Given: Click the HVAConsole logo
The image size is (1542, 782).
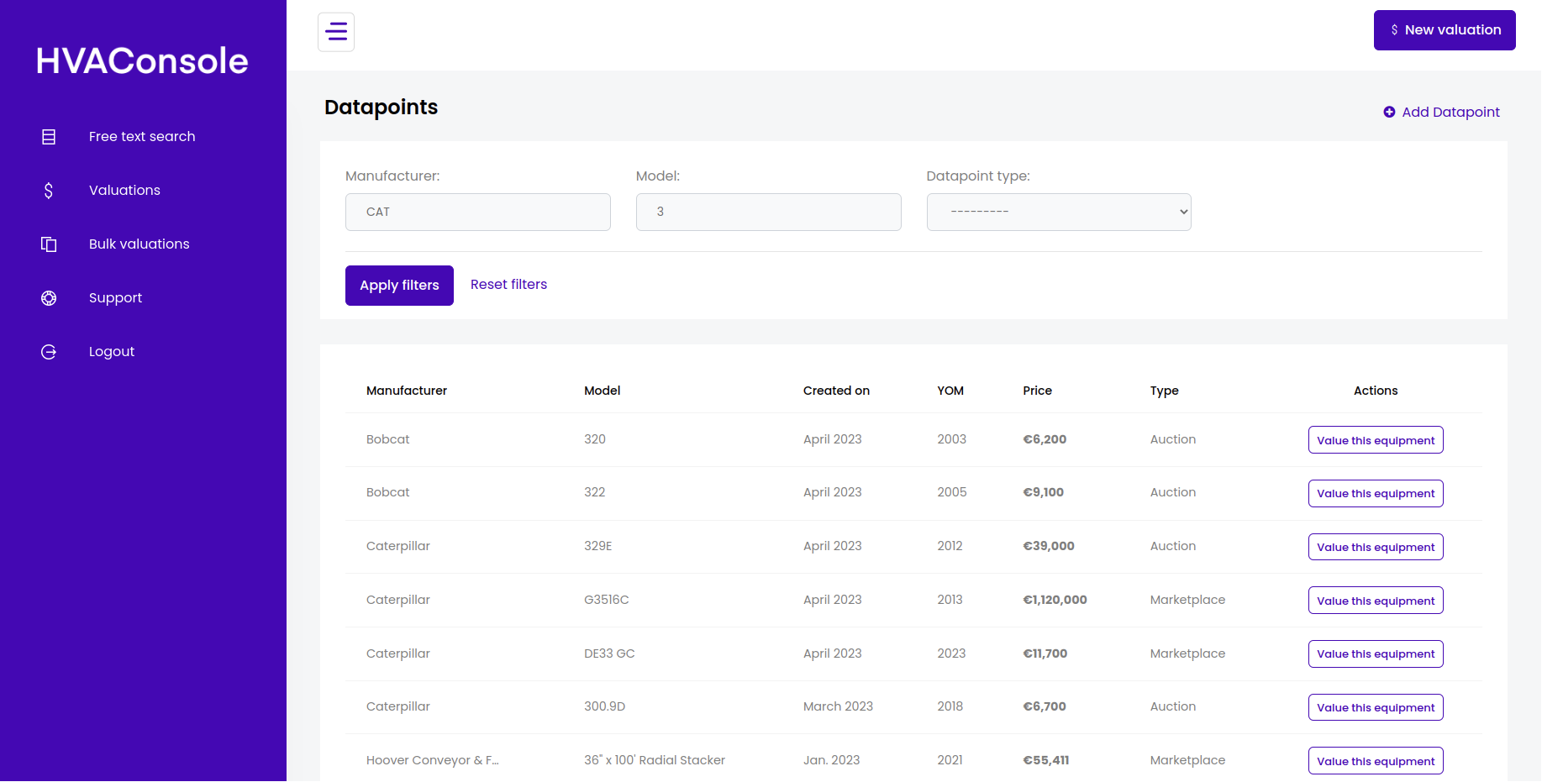Looking at the screenshot, I should pyautogui.click(x=142, y=61).
